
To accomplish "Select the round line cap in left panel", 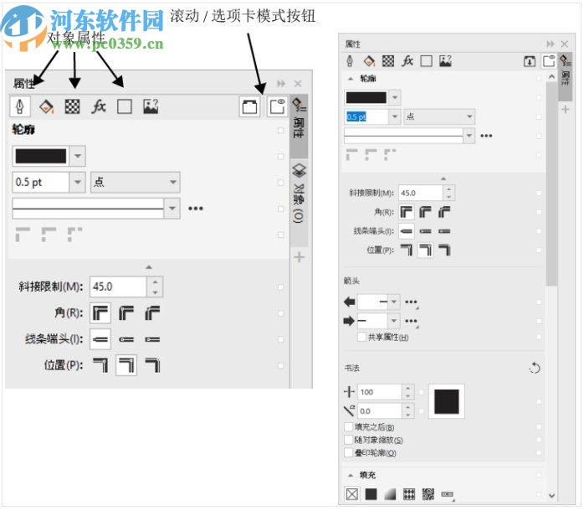I will tap(126, 339).
